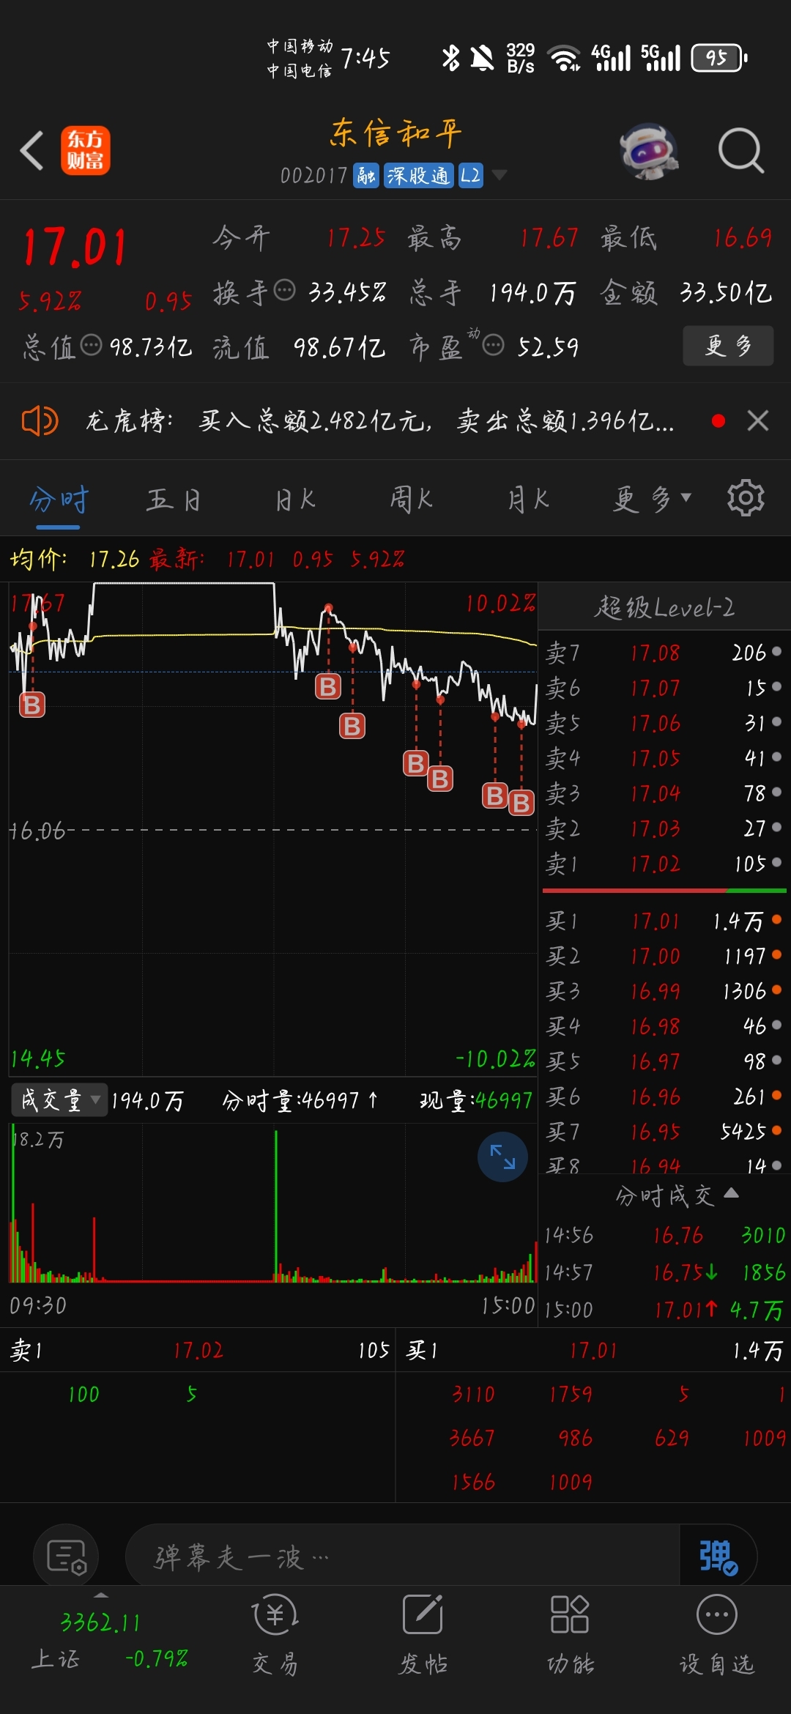
Task: Tap the 3110 buy queue order
Action: (473, 1394)
